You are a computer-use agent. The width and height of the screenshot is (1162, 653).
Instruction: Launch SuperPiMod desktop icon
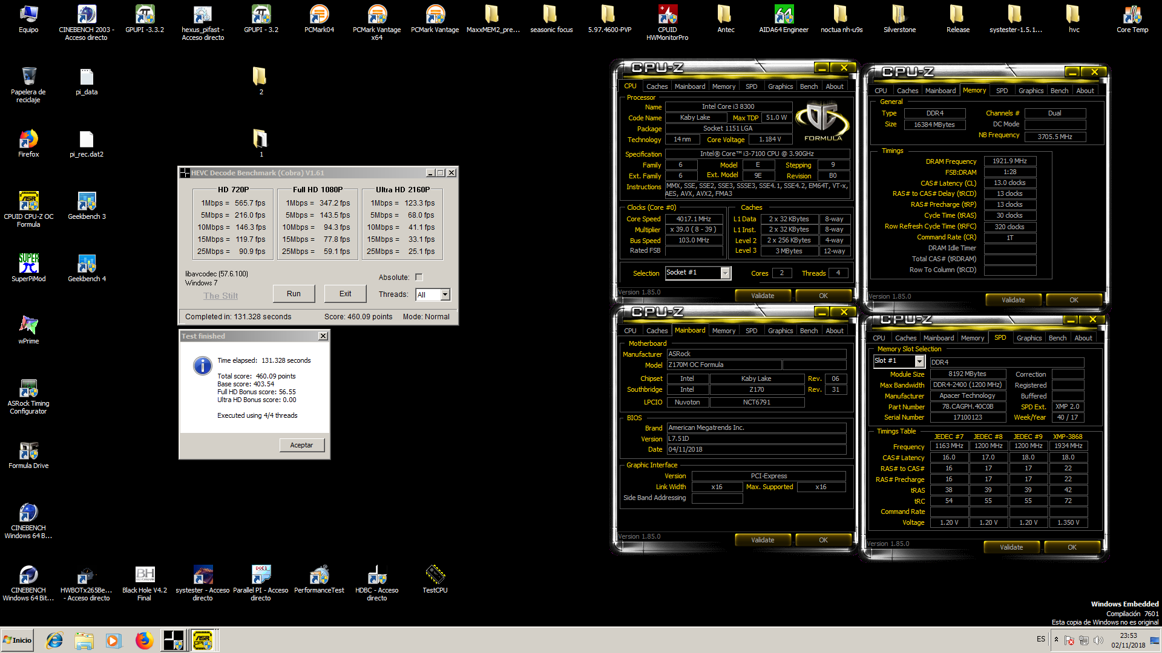click(x=28, y=268)
